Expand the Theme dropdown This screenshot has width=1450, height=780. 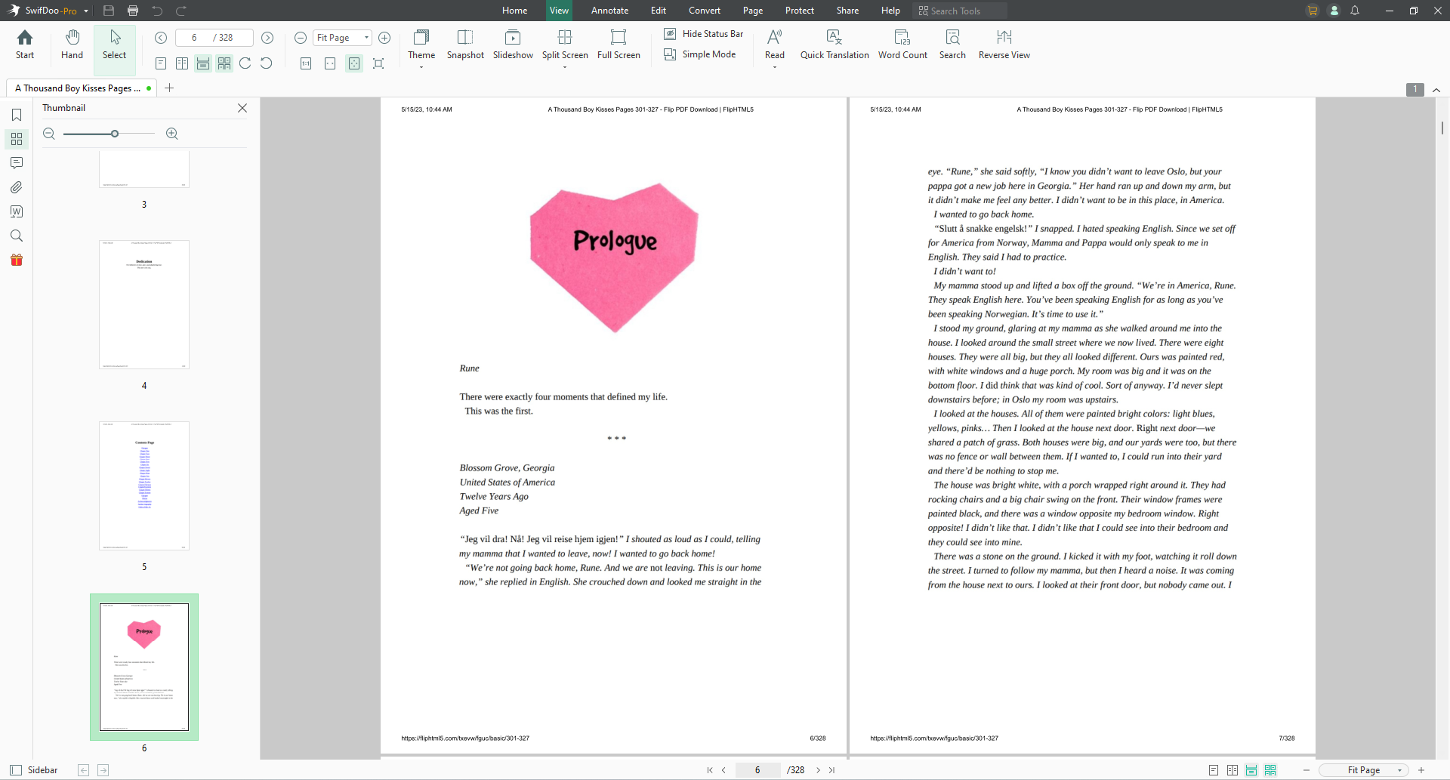(421, 66)
